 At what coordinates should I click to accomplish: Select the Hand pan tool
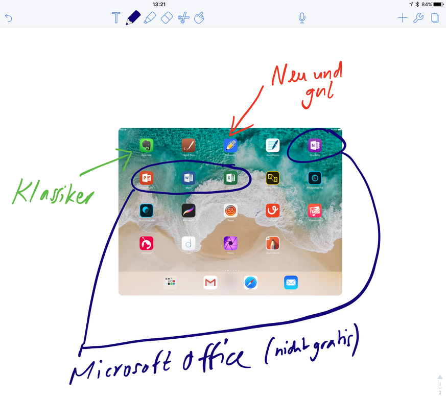tap(199, 18)
